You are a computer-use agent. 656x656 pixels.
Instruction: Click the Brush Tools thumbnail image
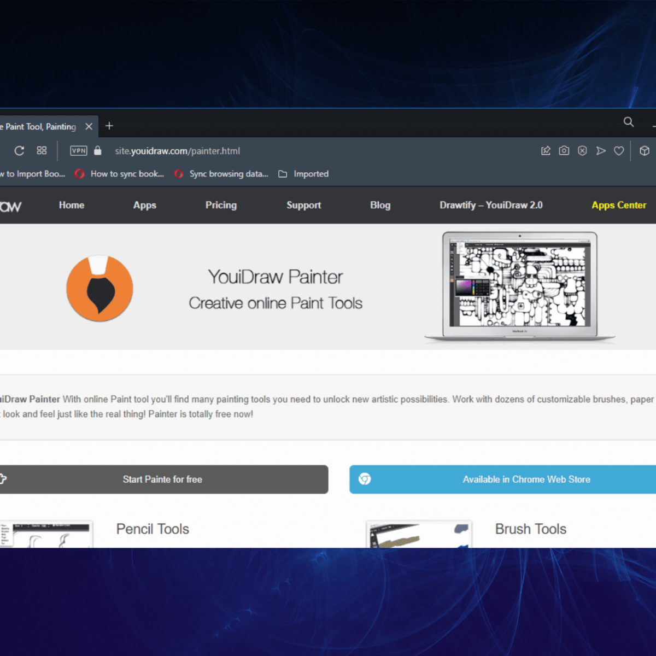coord(419,534)
